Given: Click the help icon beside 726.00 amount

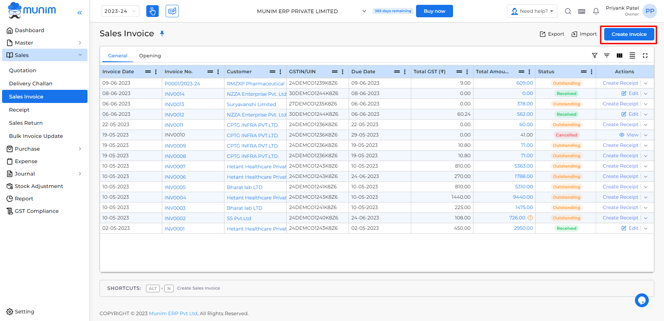Looking at the screenshot, I should click(530, 218).
